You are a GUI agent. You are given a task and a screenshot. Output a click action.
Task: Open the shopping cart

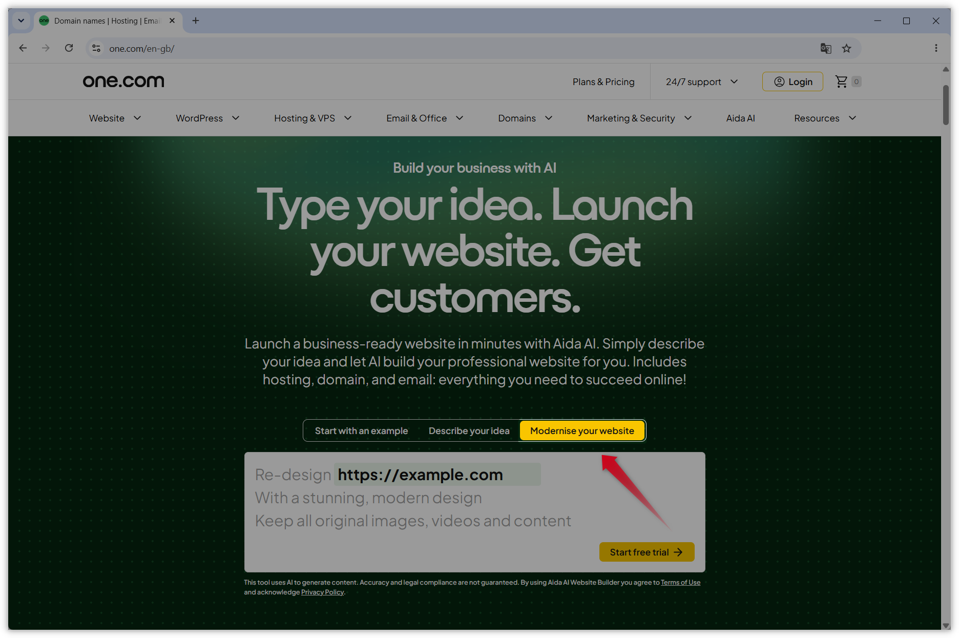point(841,81)
